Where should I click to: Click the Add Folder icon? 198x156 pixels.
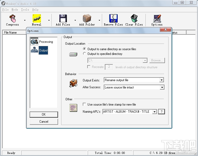tap(87, 18)
